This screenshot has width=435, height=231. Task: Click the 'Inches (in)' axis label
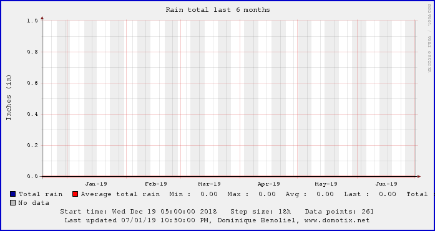(9, 97)
